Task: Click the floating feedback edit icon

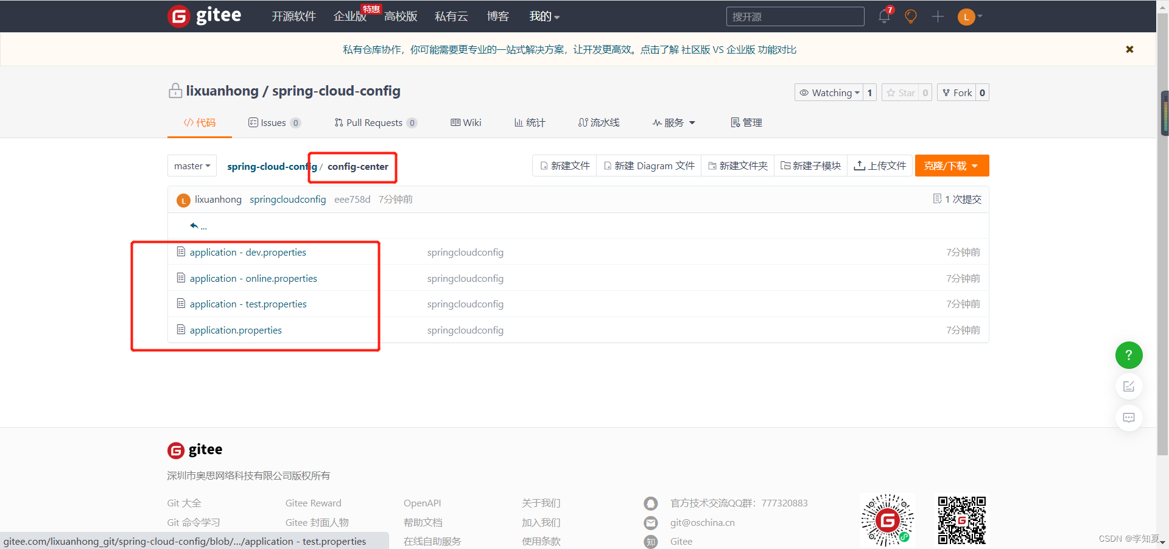Action: click(x=1129, y=386)
